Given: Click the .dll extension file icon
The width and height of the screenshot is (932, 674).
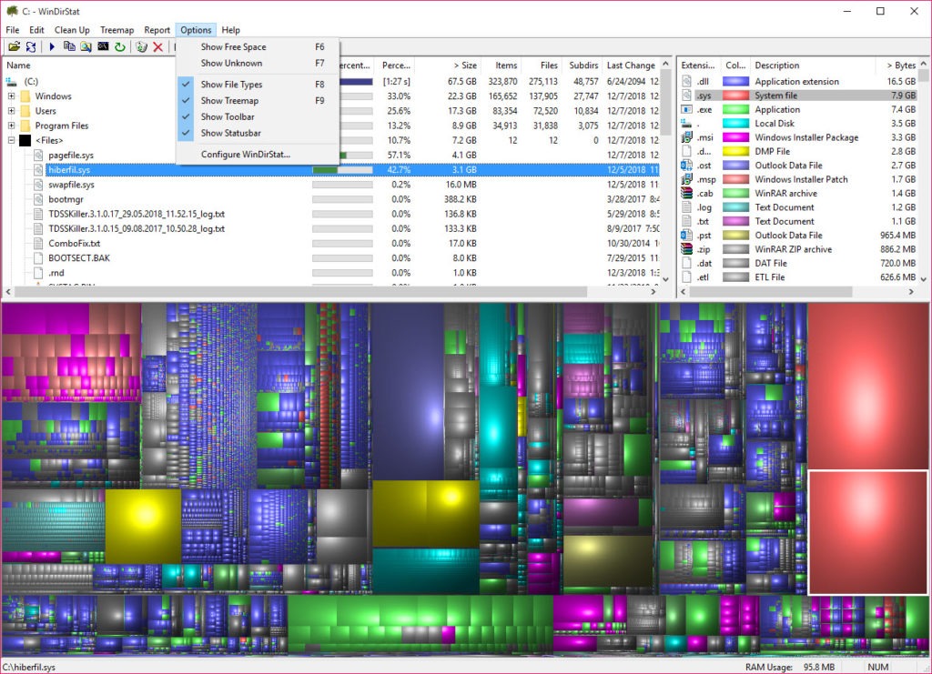Looking at the screenshot, I should [686, 81].
